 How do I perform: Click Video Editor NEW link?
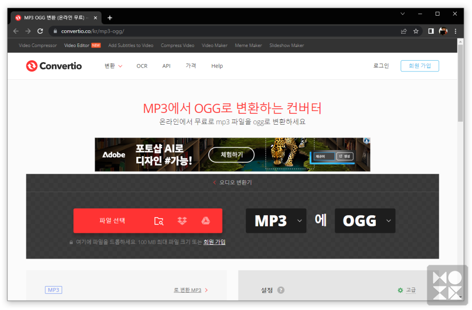[82, 45]
